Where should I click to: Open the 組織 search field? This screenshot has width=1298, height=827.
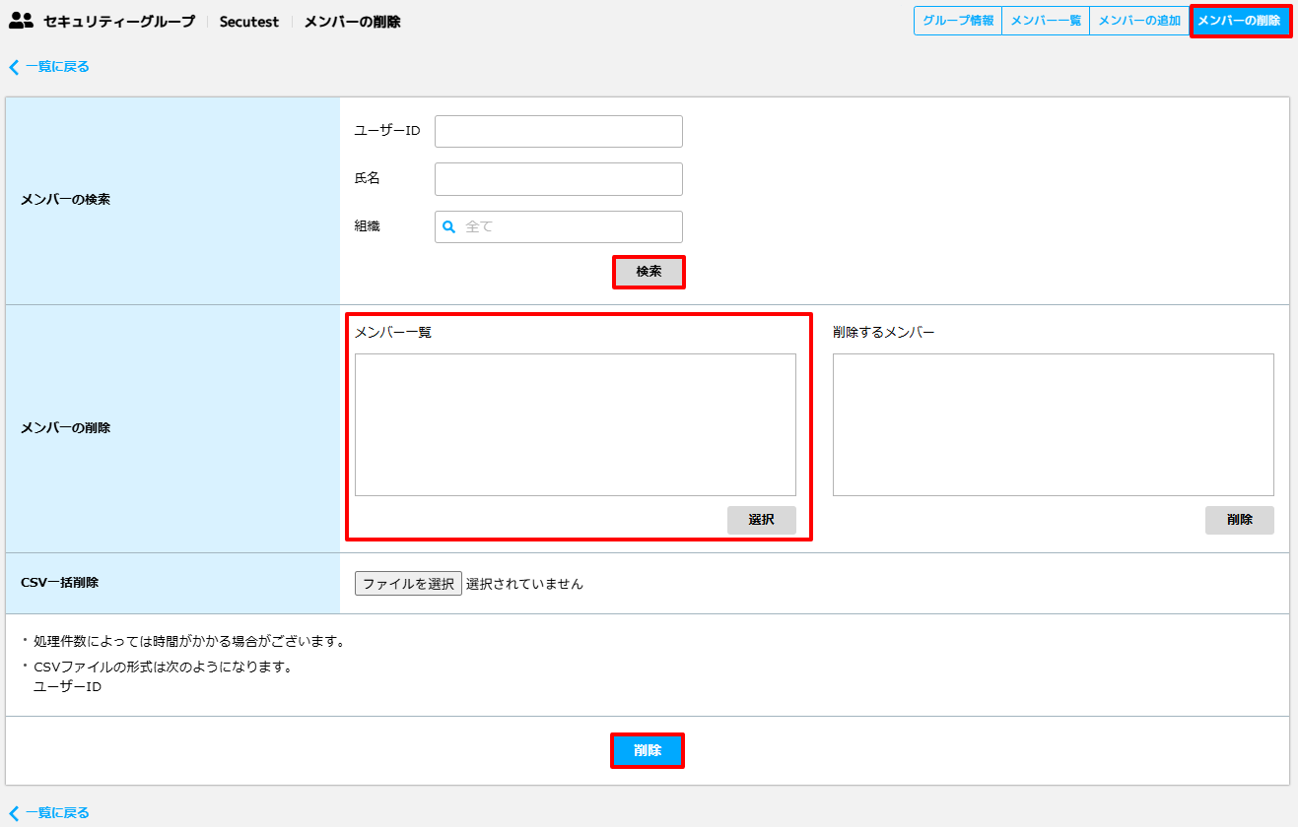(x=559, y=226)
